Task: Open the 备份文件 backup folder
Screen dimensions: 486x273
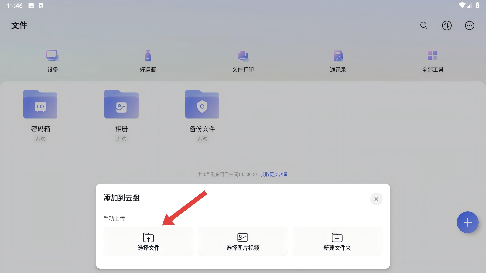Action: tap(202, 105)
